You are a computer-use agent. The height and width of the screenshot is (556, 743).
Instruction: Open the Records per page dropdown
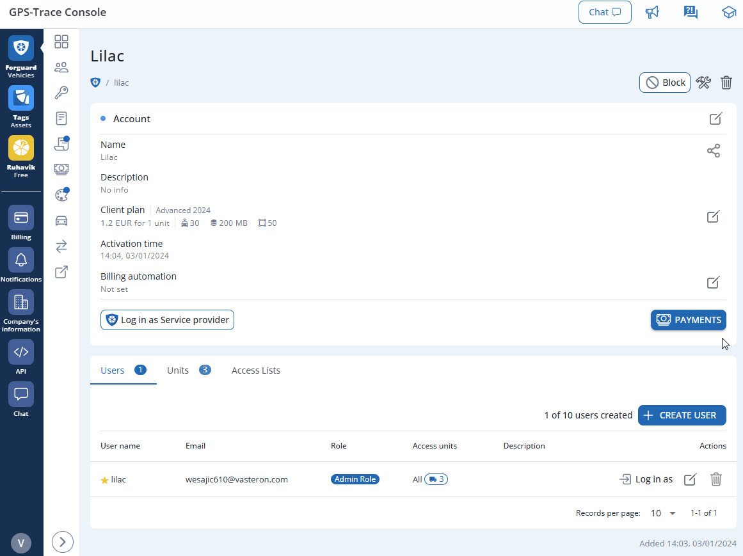coord(662,512)
